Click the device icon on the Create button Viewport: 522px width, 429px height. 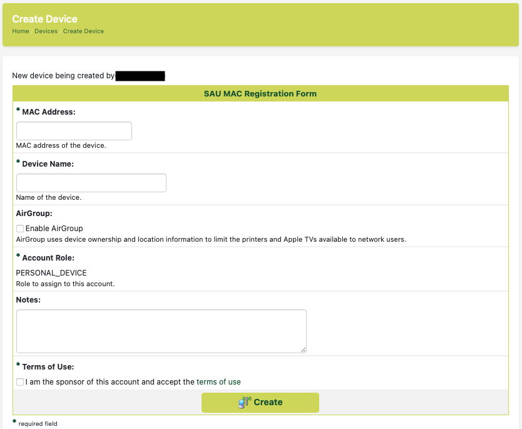[244, 402]
